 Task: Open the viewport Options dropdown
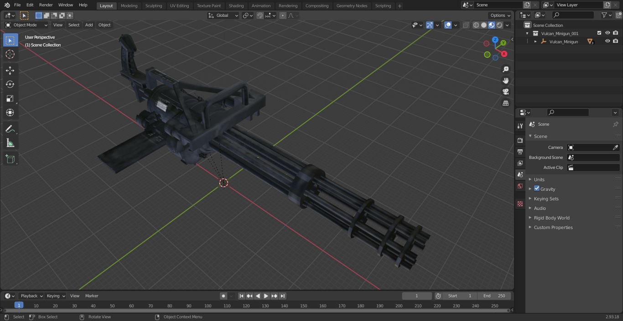(x=500, y=15)
